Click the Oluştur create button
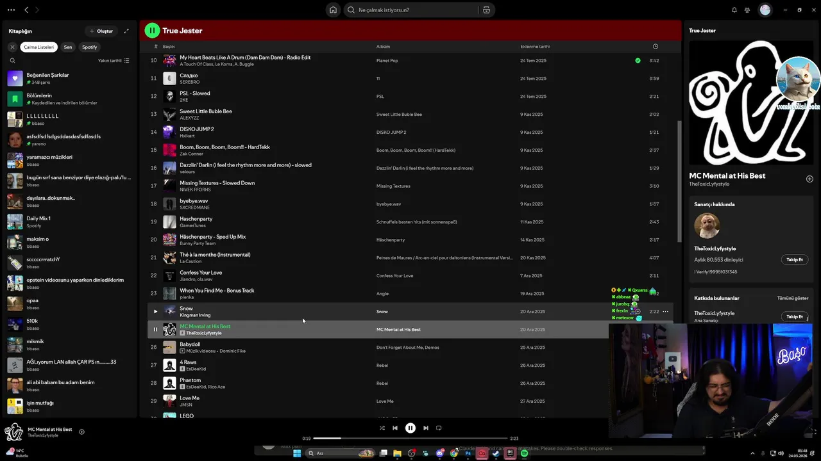The width and height of the screenshot is (821, 461). tap(101, 31)
